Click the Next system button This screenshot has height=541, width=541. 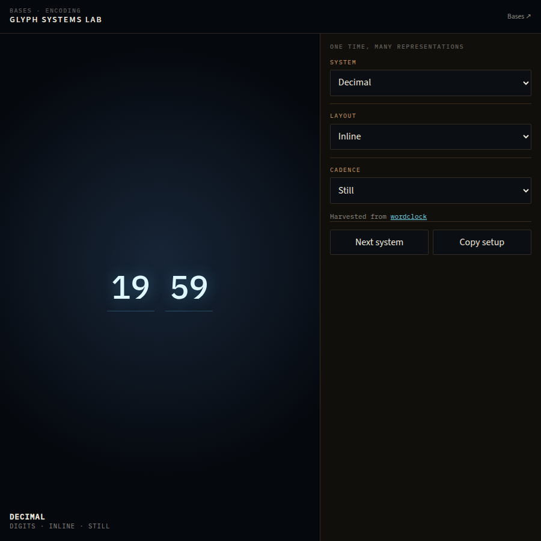pyautogui.click(x=379, y=242)
